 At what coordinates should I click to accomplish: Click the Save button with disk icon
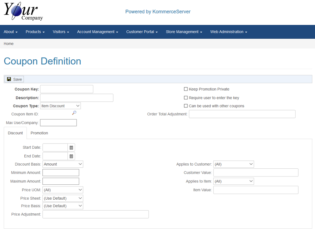tap(14, 79)
